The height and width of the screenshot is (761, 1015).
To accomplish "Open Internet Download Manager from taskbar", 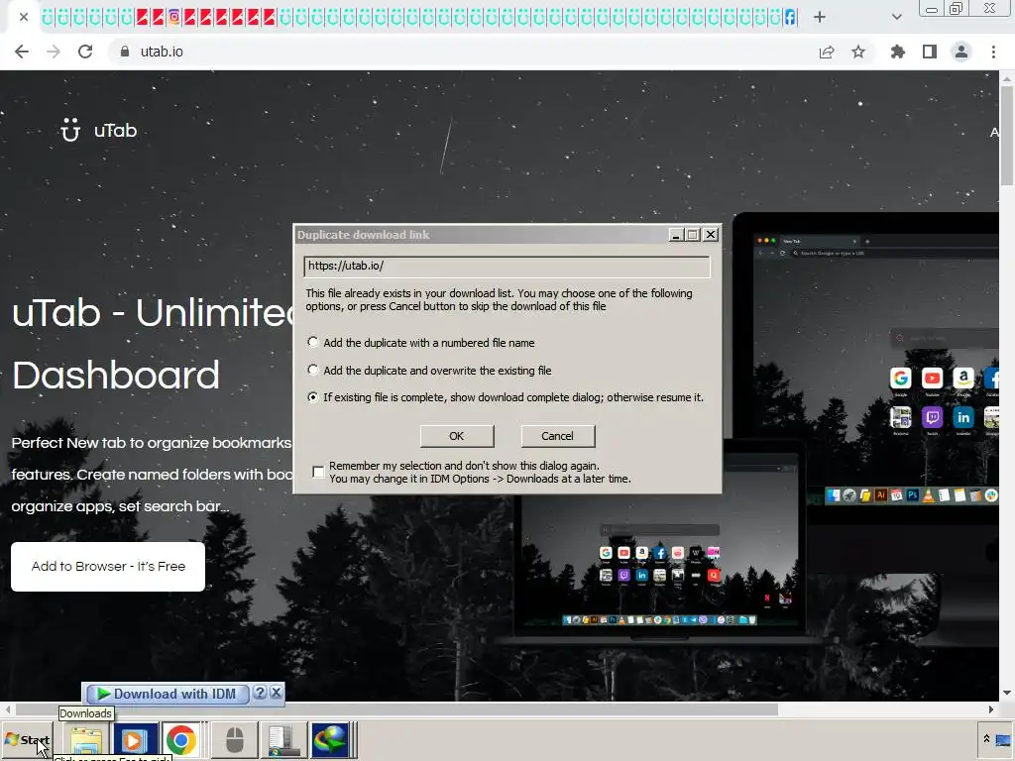I will click(330, 740).
